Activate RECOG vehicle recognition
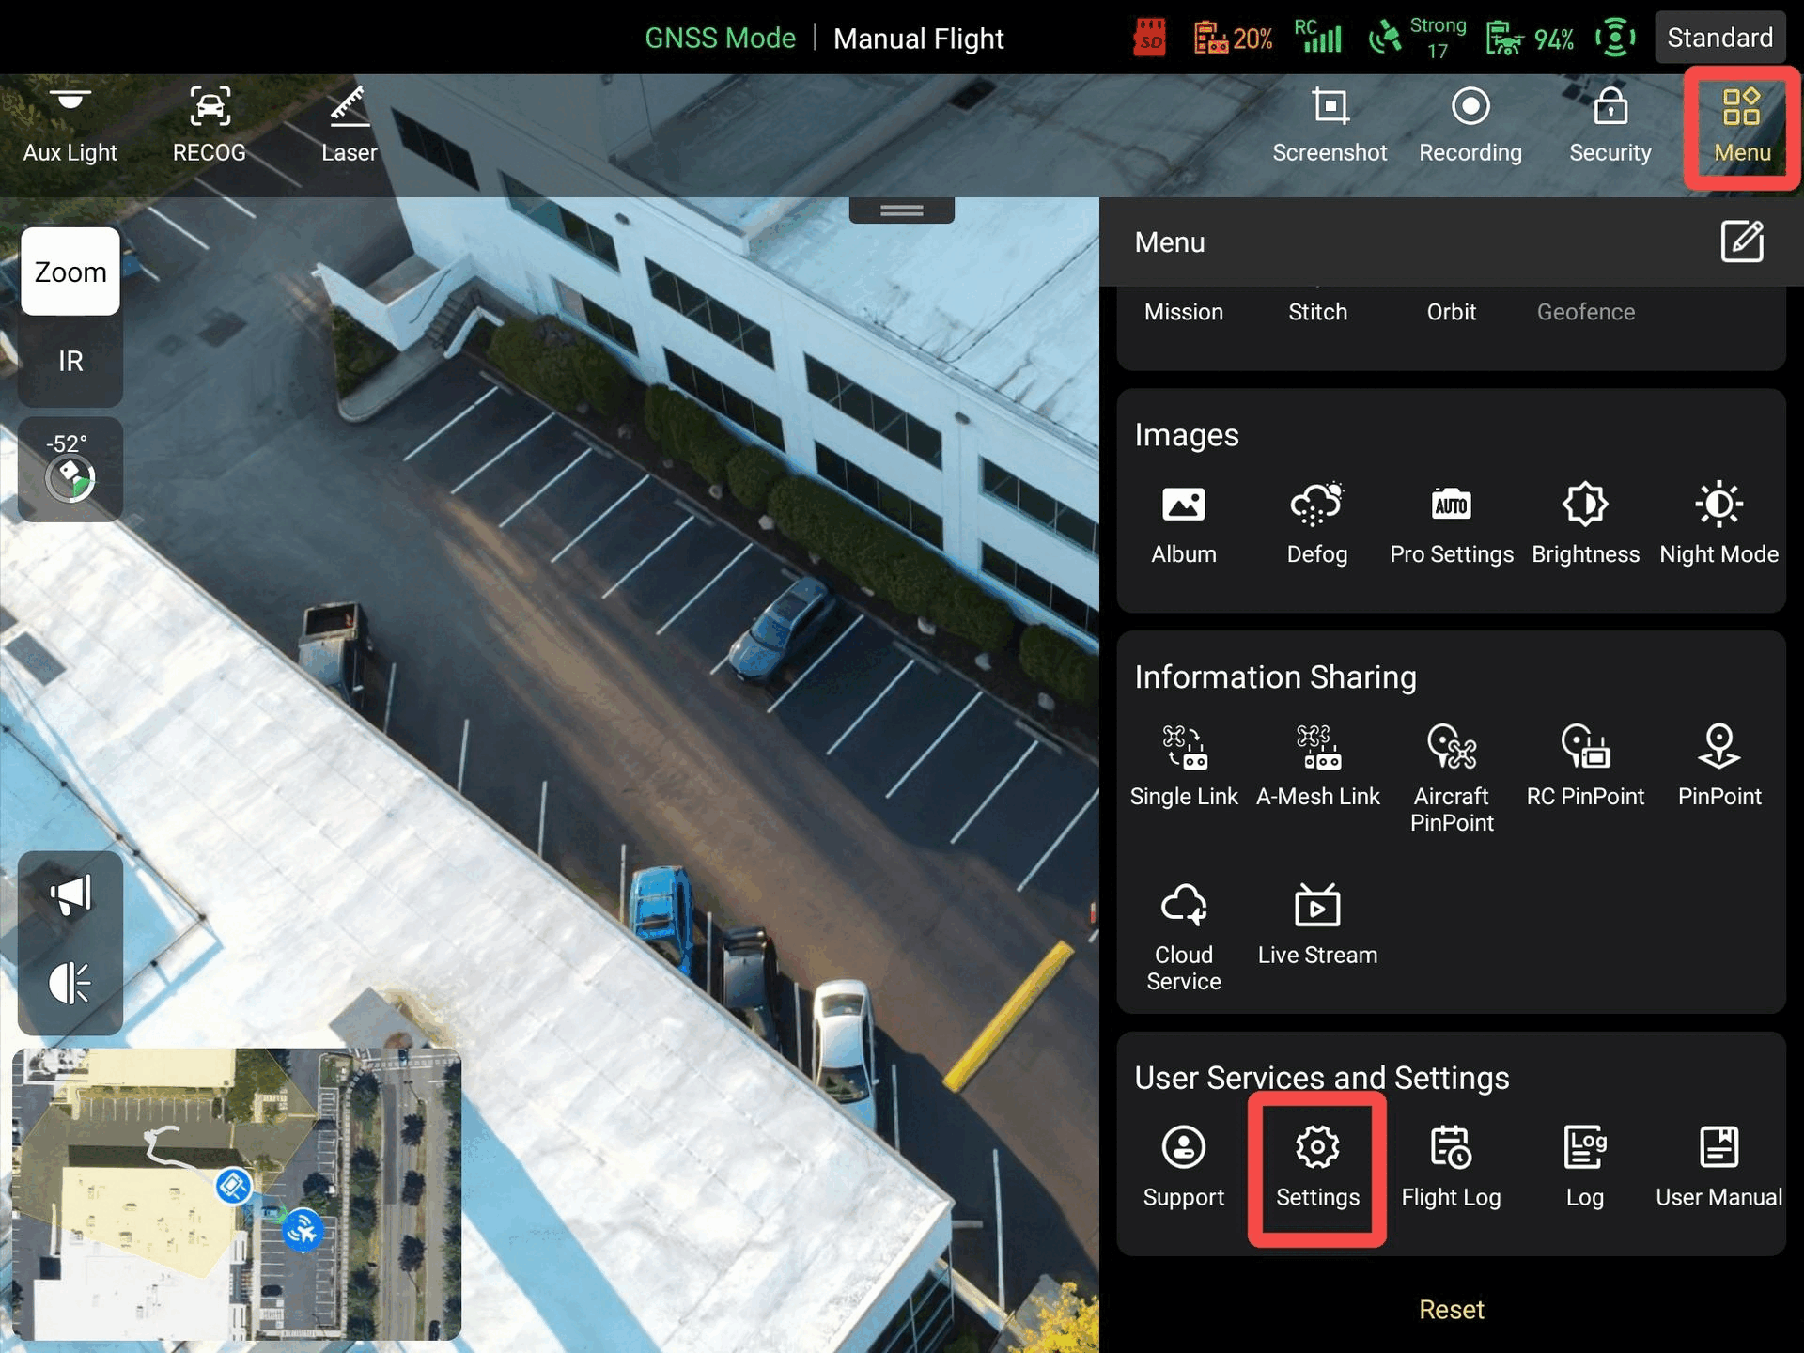This screenshot has height=1353, width=1804. pyautogui.click(x=210, y=126)
